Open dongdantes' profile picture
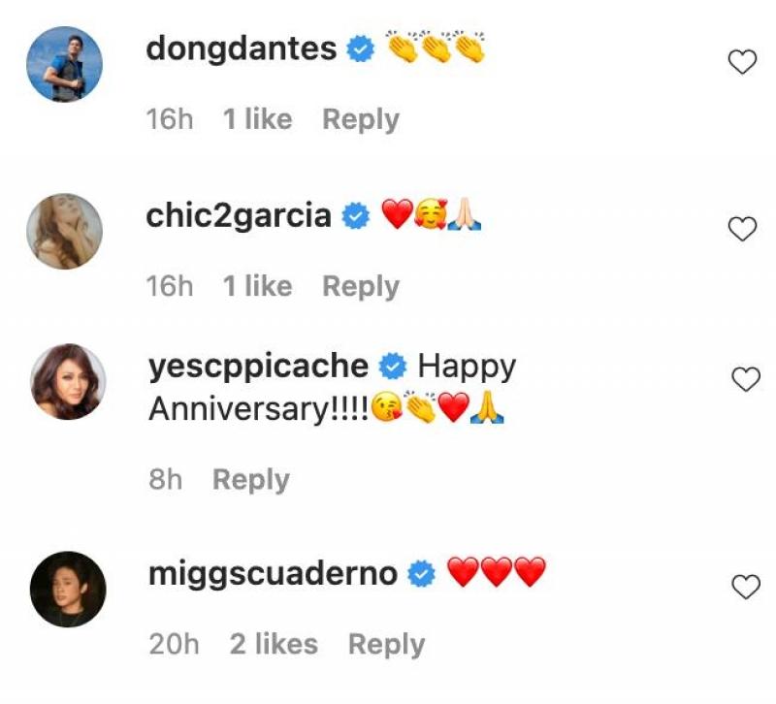776x704 pixels. (x=65, y=64)
